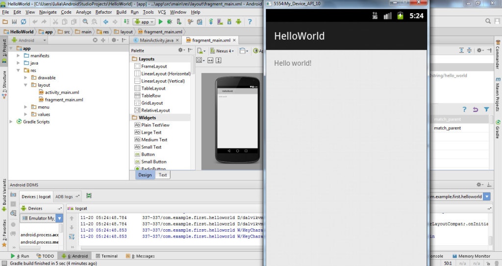The image size is (502, 266).
Task: Navigate back with the blue left arrow
Action: click(106, 22)
